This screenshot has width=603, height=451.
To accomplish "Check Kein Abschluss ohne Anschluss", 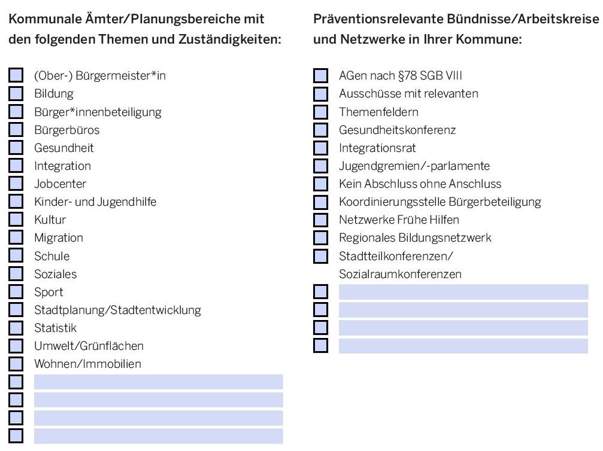I will coord(321,184).
